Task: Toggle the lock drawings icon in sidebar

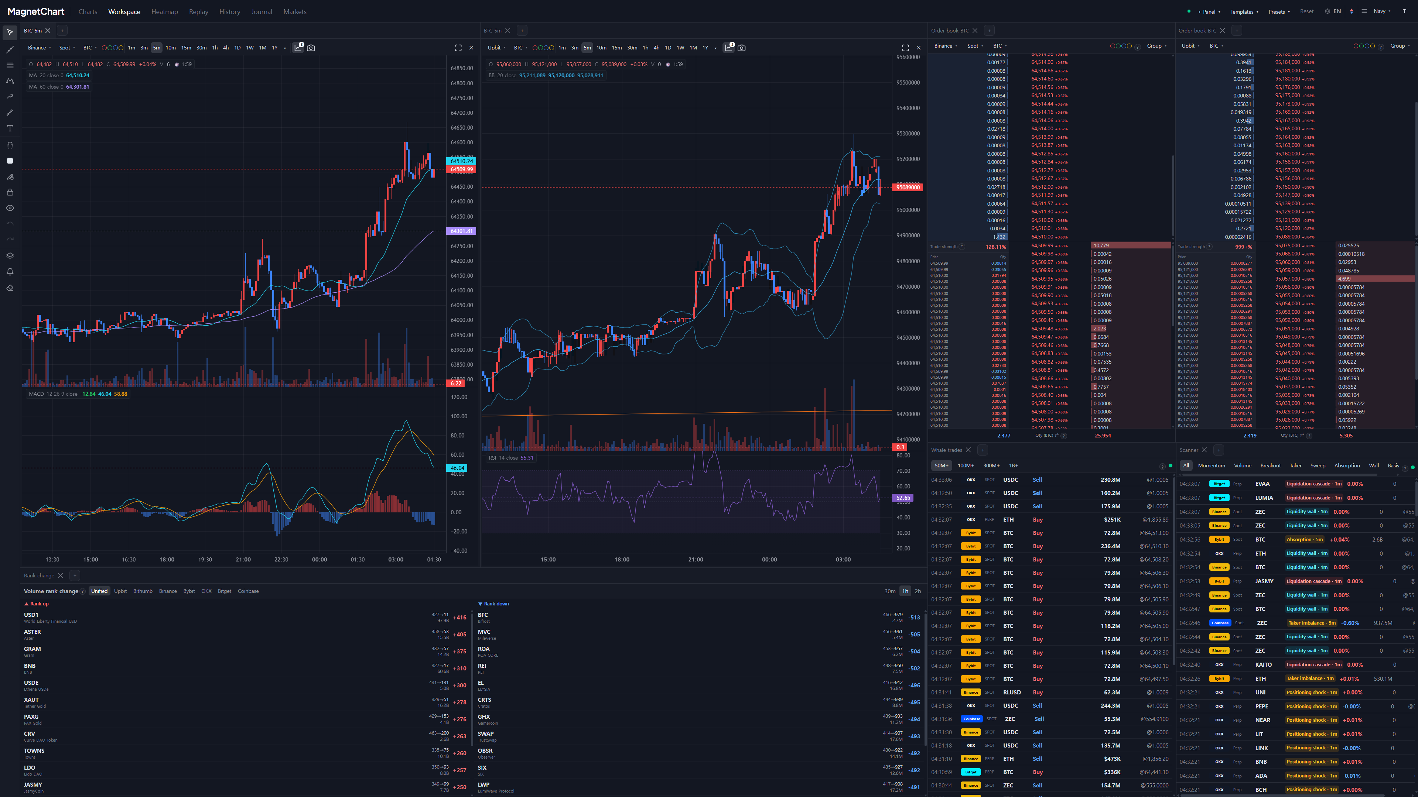Action: pyautogui.click(x=10, y=192)
